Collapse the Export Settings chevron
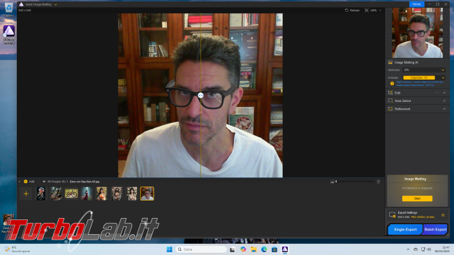Viewport: 454px width, 255px height. pyautogui.click(x=443, y=215)
